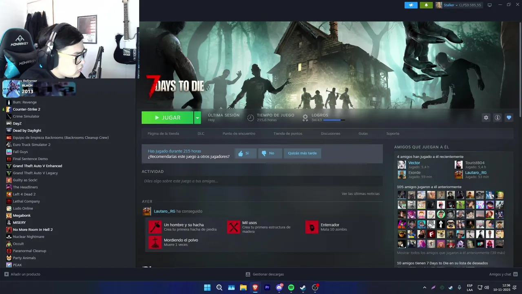522x294 pixels.
Task: Open Tienda de puntos tab
Action: 288,134
